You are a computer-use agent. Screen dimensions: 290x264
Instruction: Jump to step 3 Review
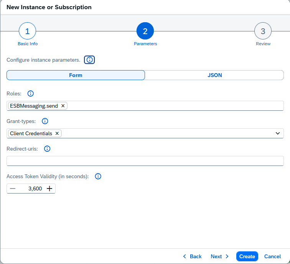263,31
